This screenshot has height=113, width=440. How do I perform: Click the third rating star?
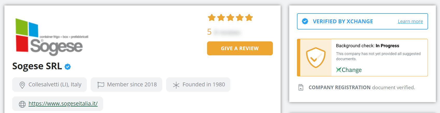(230, 18)
